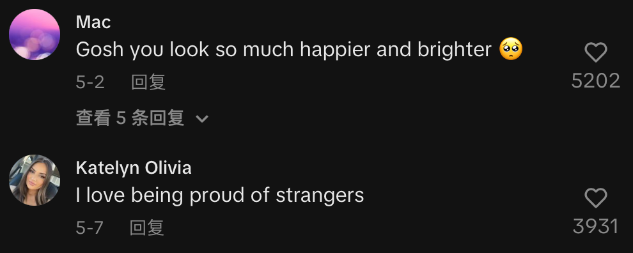
Task: Expand the 查看 5 条回复 replies text
Action: point(130,118)
